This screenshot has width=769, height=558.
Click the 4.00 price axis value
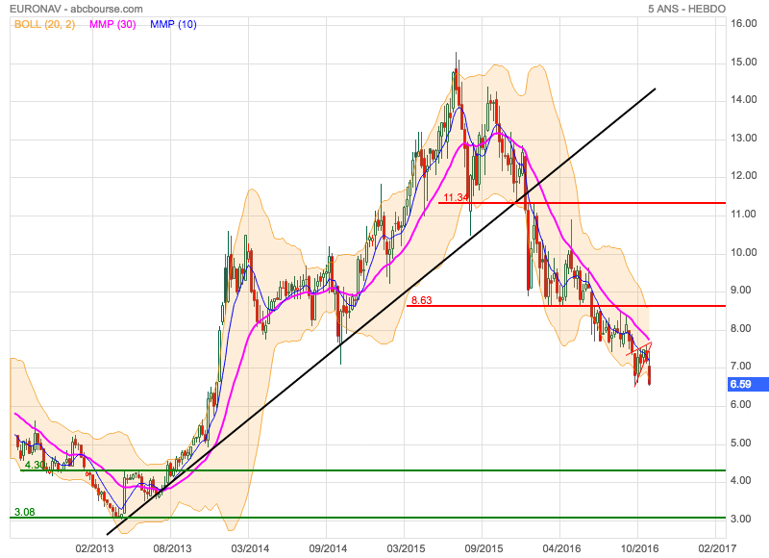740,480
